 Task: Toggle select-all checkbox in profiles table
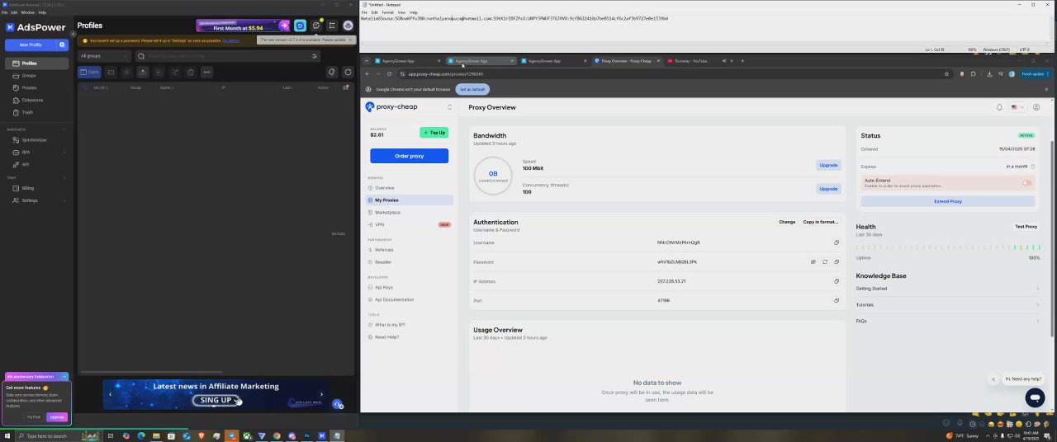[84, 87]
